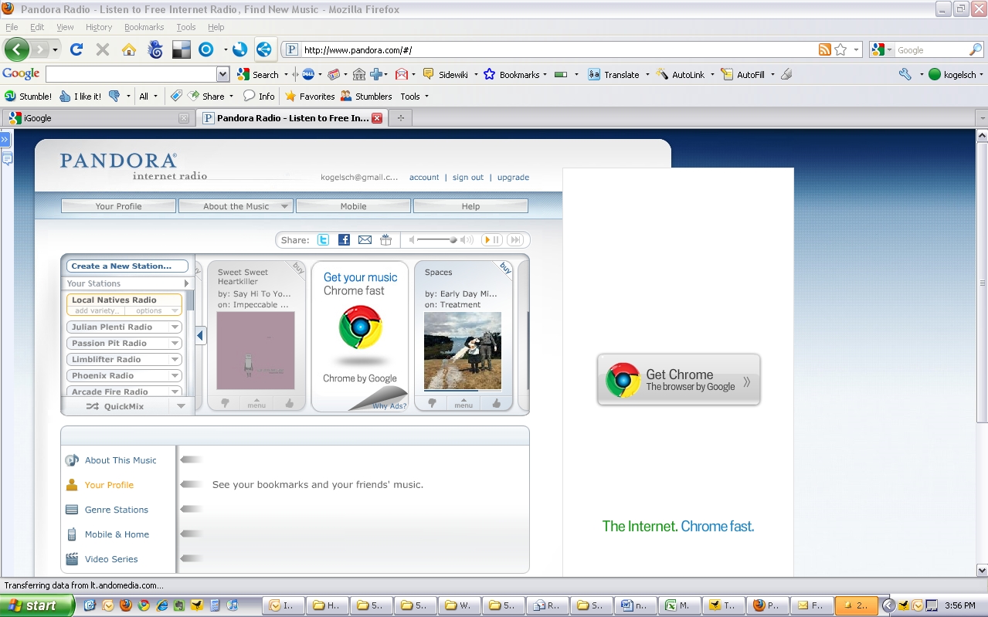
Task: Adjust the Pandora volume slider
Action: coord(453,240)
